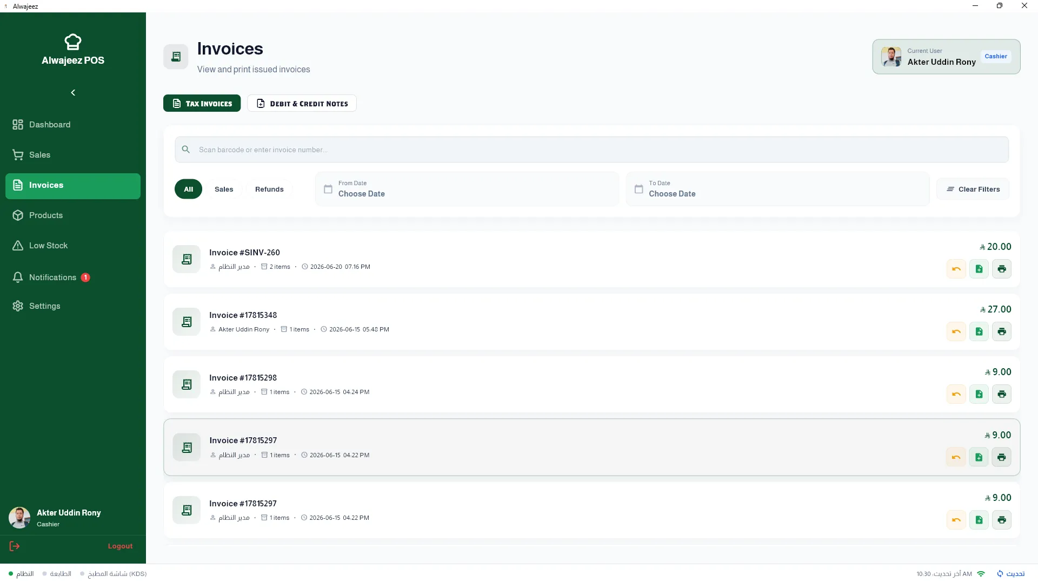Click the 2026-06-20 07.16 PM timestamp
This screenshot has width=1038, height=583.
340,267
